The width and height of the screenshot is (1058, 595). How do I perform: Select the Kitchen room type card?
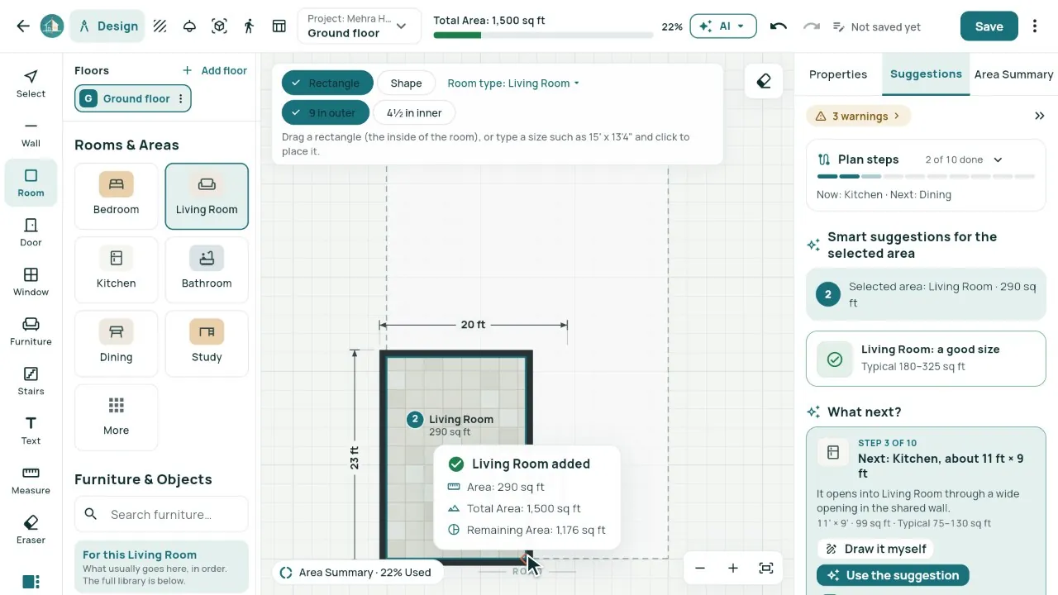point(116,269)
